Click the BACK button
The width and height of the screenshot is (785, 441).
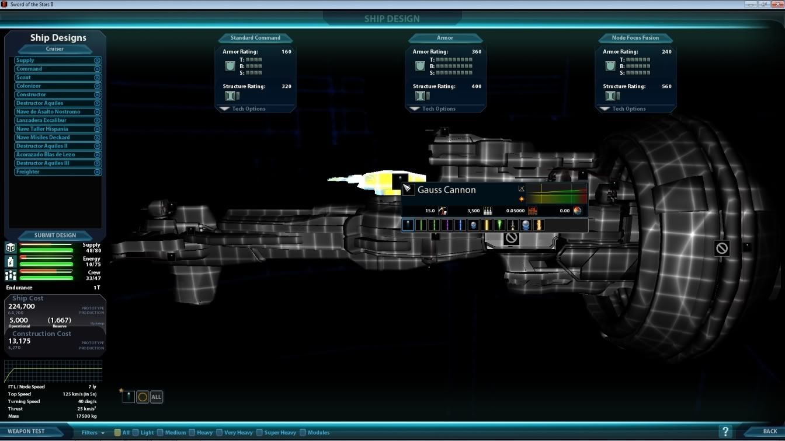[x=770, y=432]
